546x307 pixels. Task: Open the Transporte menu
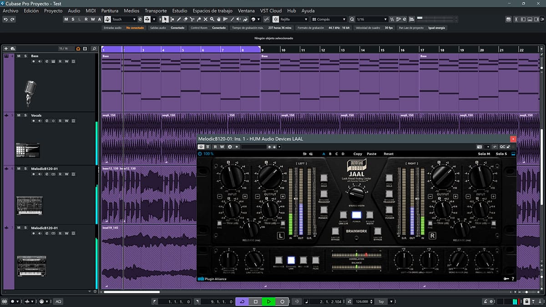[x=156, y=10]
